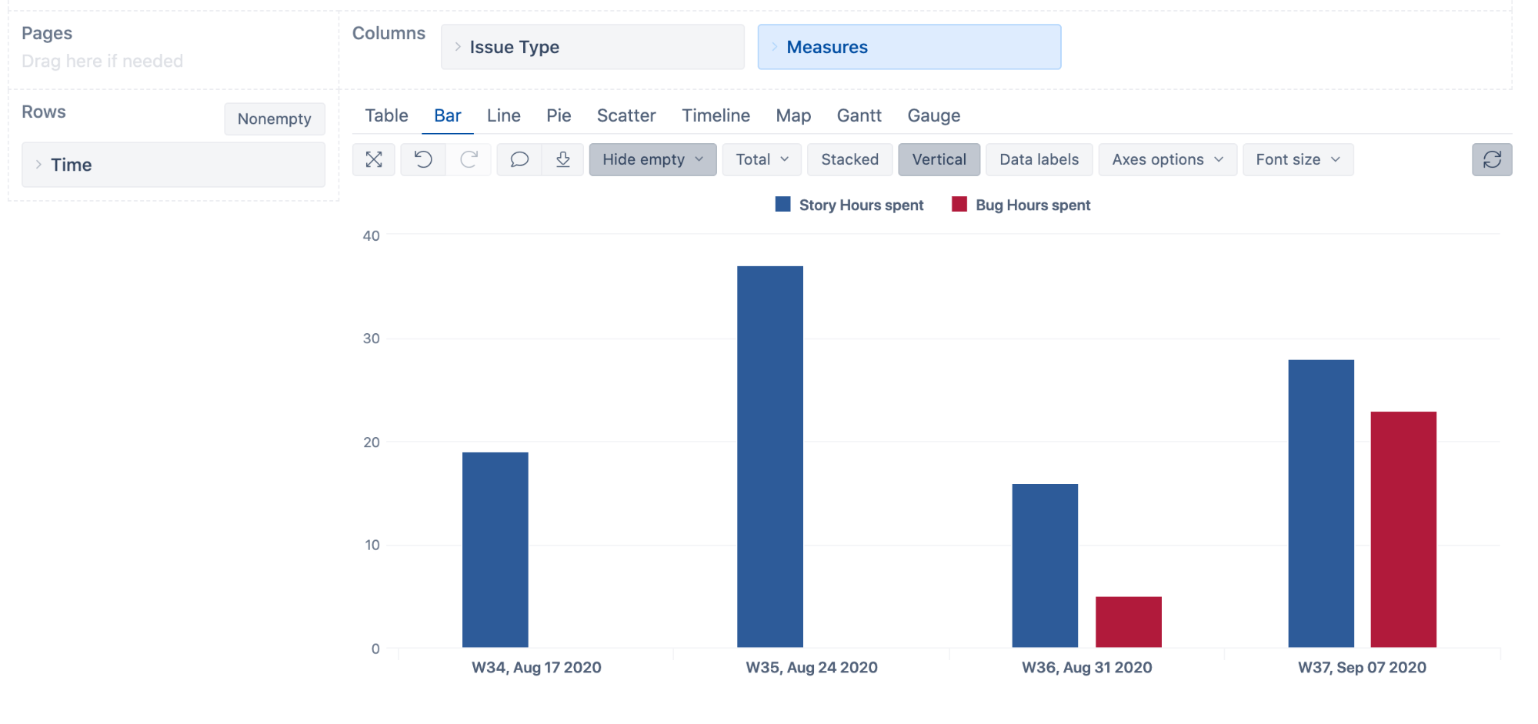Image resolution: width=1538 pixels, height=724 pixels.
Task: Click the red Bug Hours legend square
Action: pyautogui.click(x=959, y=205)
